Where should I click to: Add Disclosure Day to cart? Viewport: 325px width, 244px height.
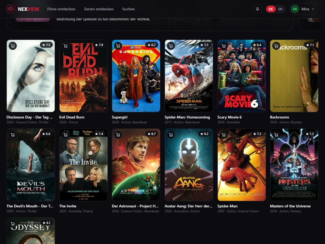pyautogui.click(x=13, y=46)
